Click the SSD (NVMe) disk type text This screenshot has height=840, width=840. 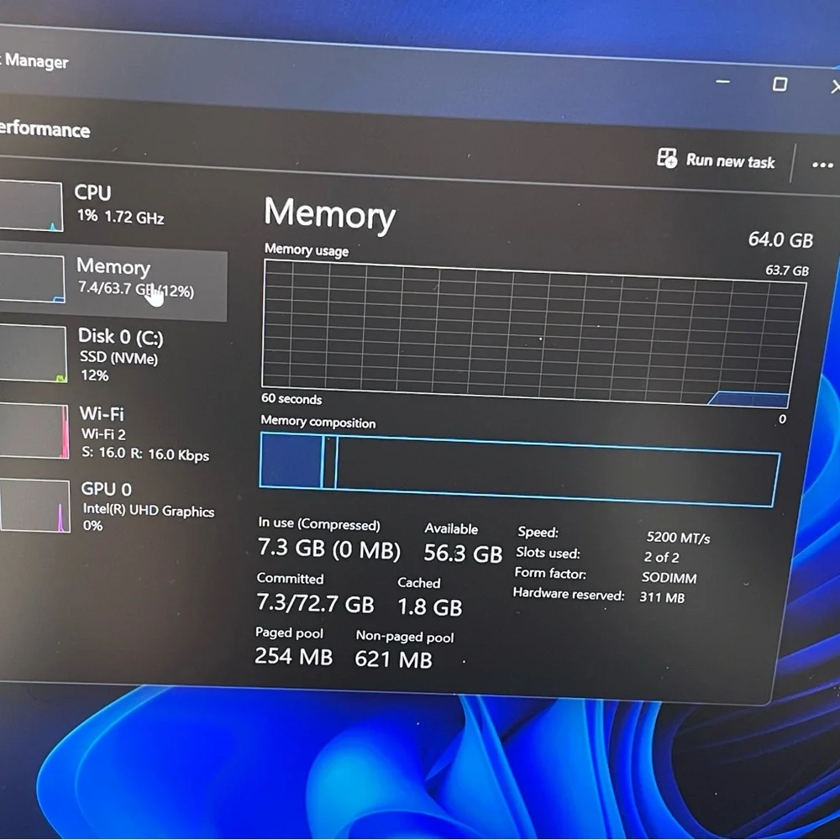point(119,357)
